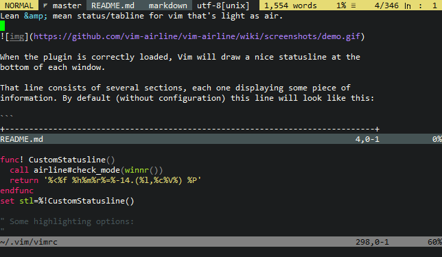Click the green cursor block on line four
The width and height of the screenshot is (442, 257).
coord(3,26)
